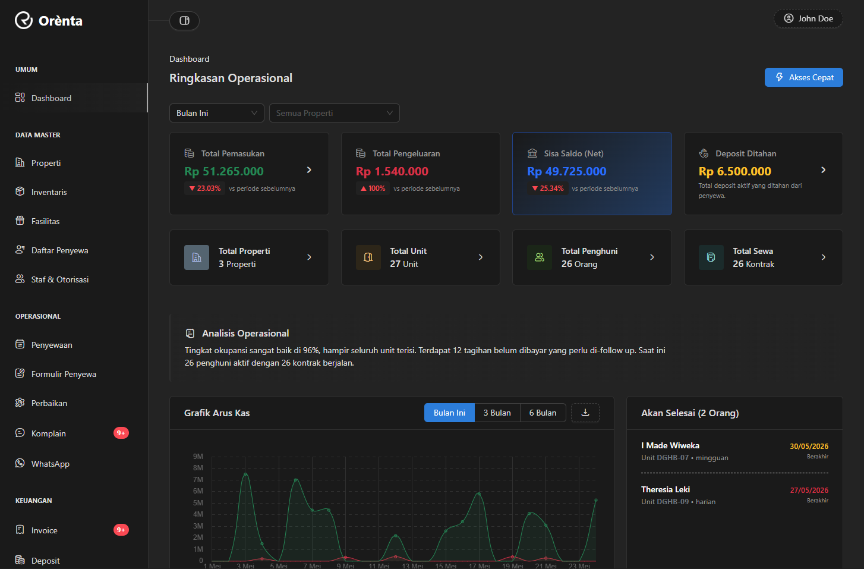864x569 pixels.
Task: Click the Properti building icon in sidebar
Action: click(x=20, y=162)
